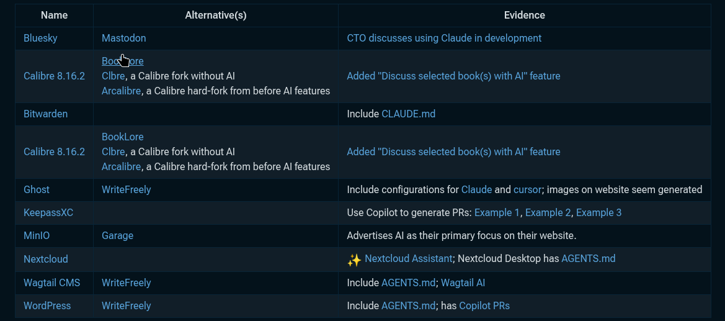
Task: Click the Wagtail CMS link
Action: point(52,283)
